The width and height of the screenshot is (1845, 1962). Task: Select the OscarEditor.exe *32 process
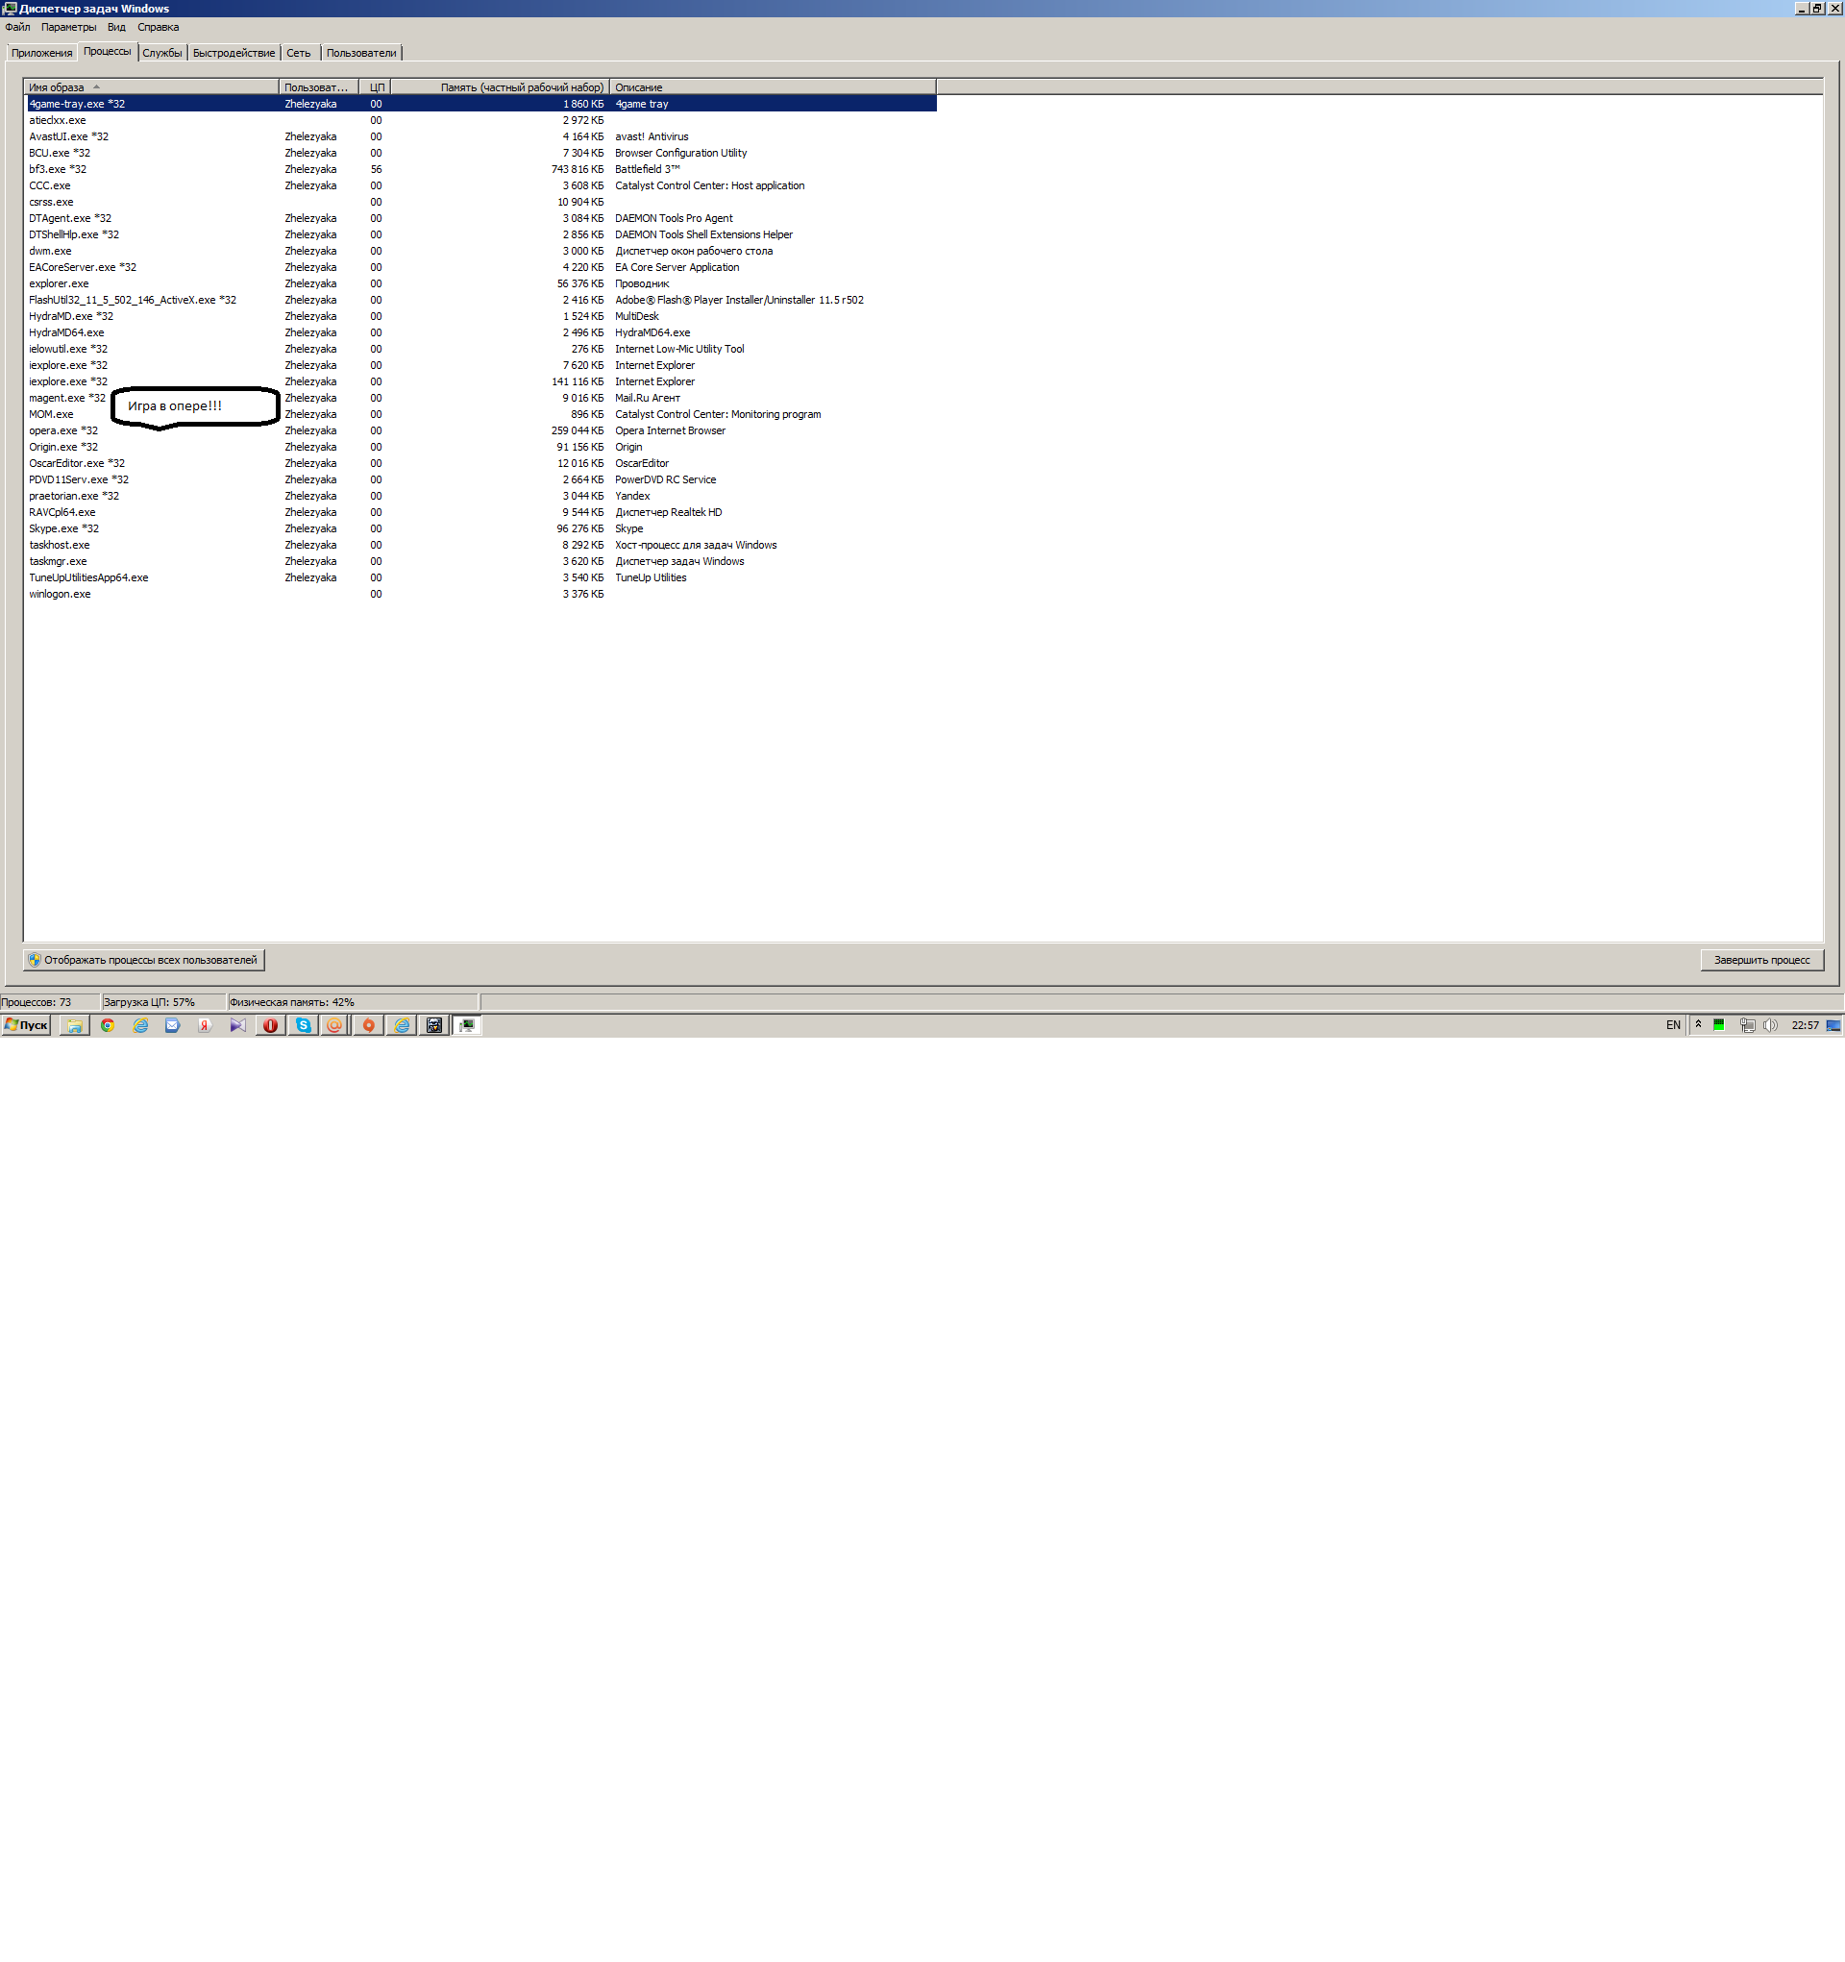[x=480, y=464]
